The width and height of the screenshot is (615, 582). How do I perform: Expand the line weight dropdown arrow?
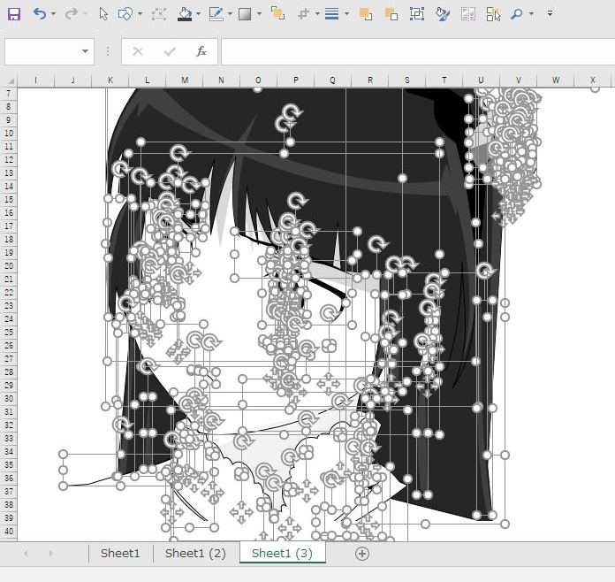pyautogui.click(x=346, y=14)
